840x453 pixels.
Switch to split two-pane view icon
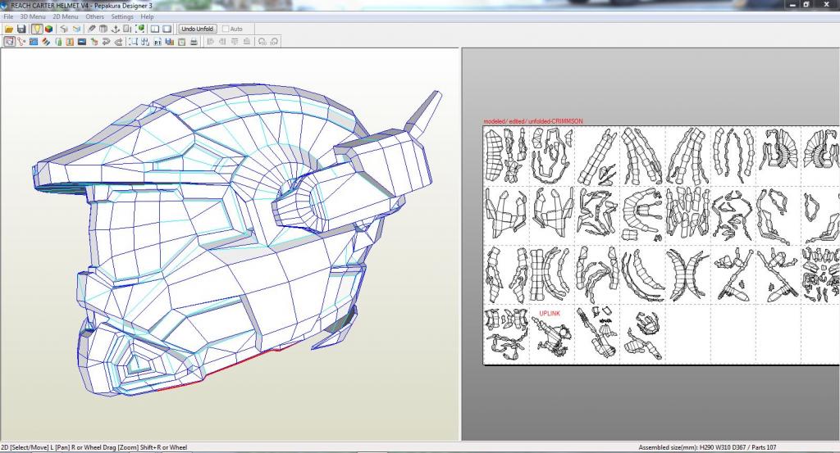tap(155, 29)
